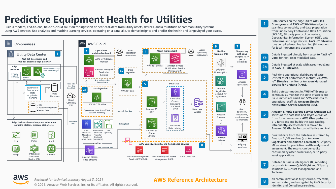Select the AWS CloudTrail icon
Image resolution: width=336 pixels, height=189 pixels.
point(188,150)
